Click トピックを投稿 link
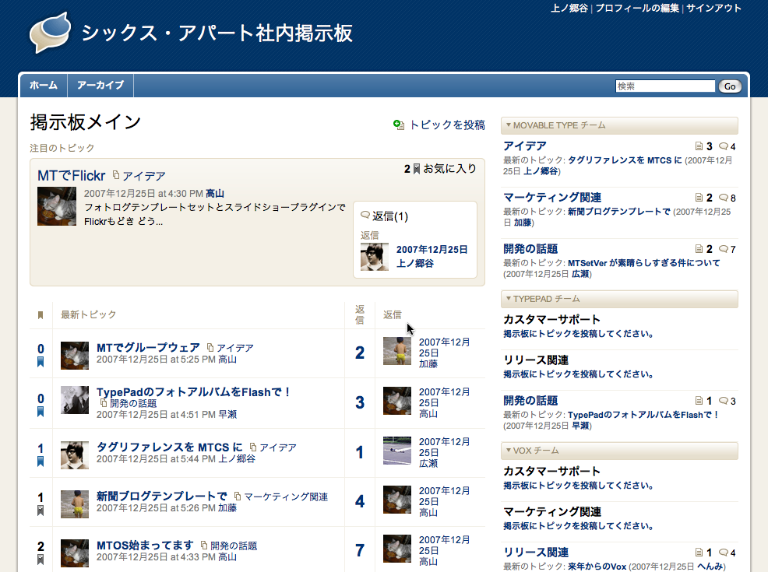This screenshot has width=768, height=572. click(446, 125)
